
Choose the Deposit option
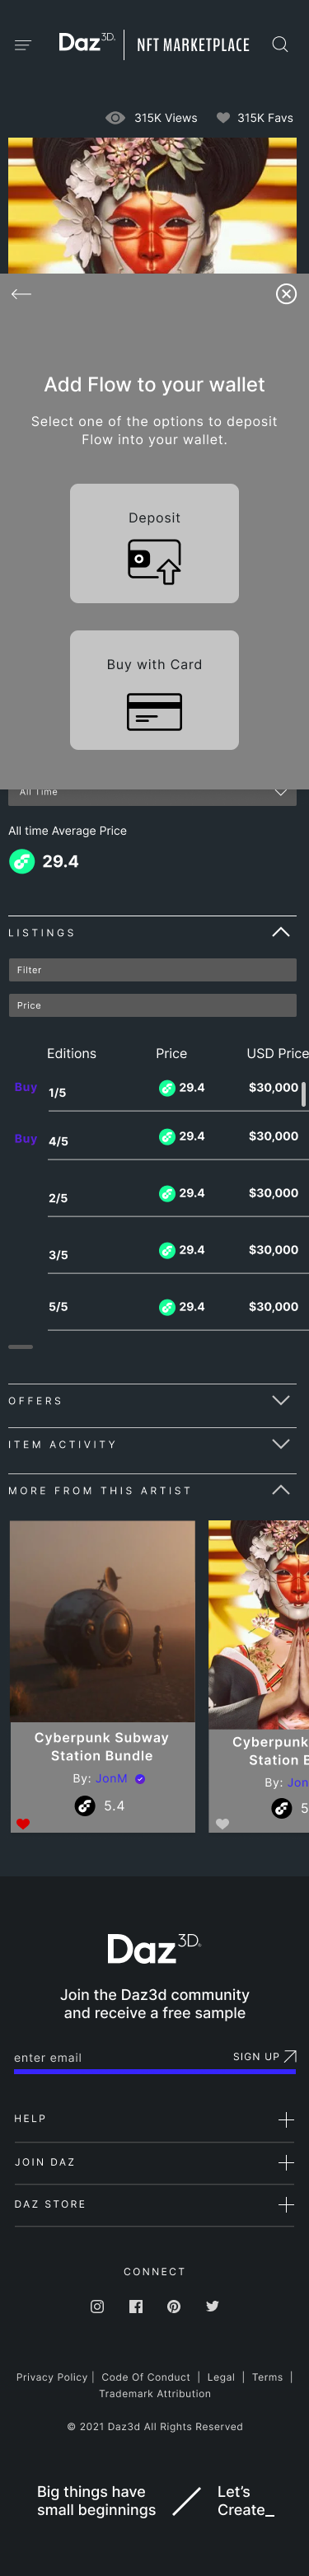coord(154,543)
